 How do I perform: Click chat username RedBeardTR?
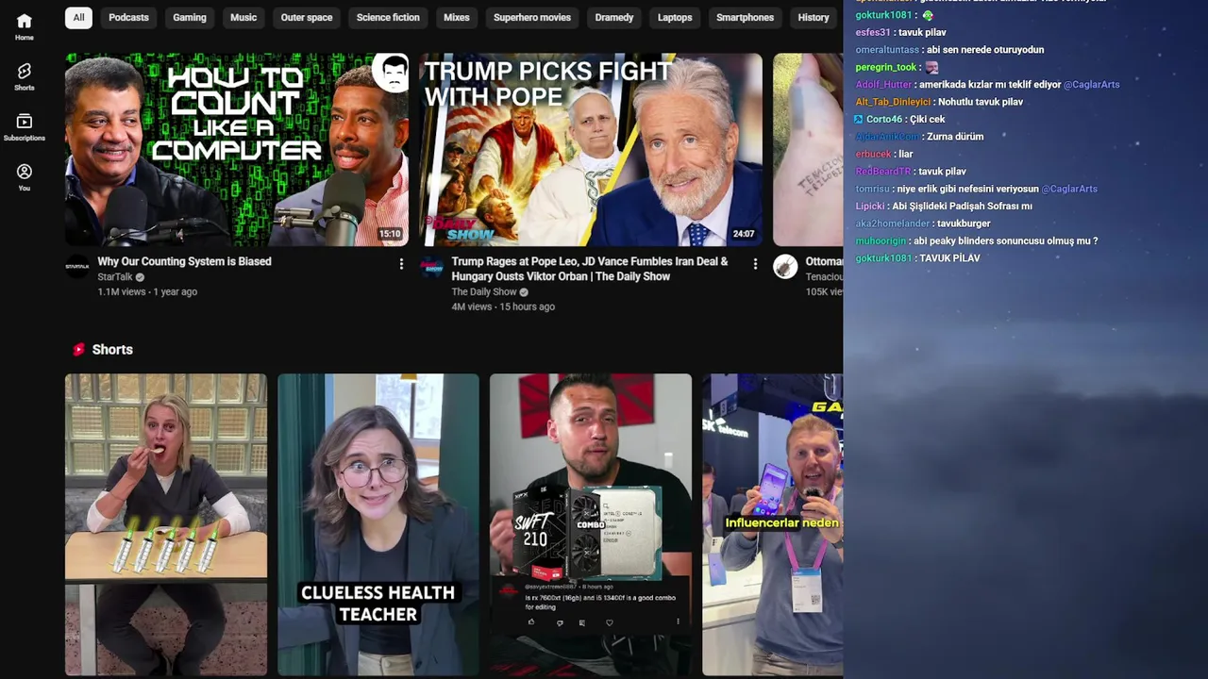[x=883, y=172]
